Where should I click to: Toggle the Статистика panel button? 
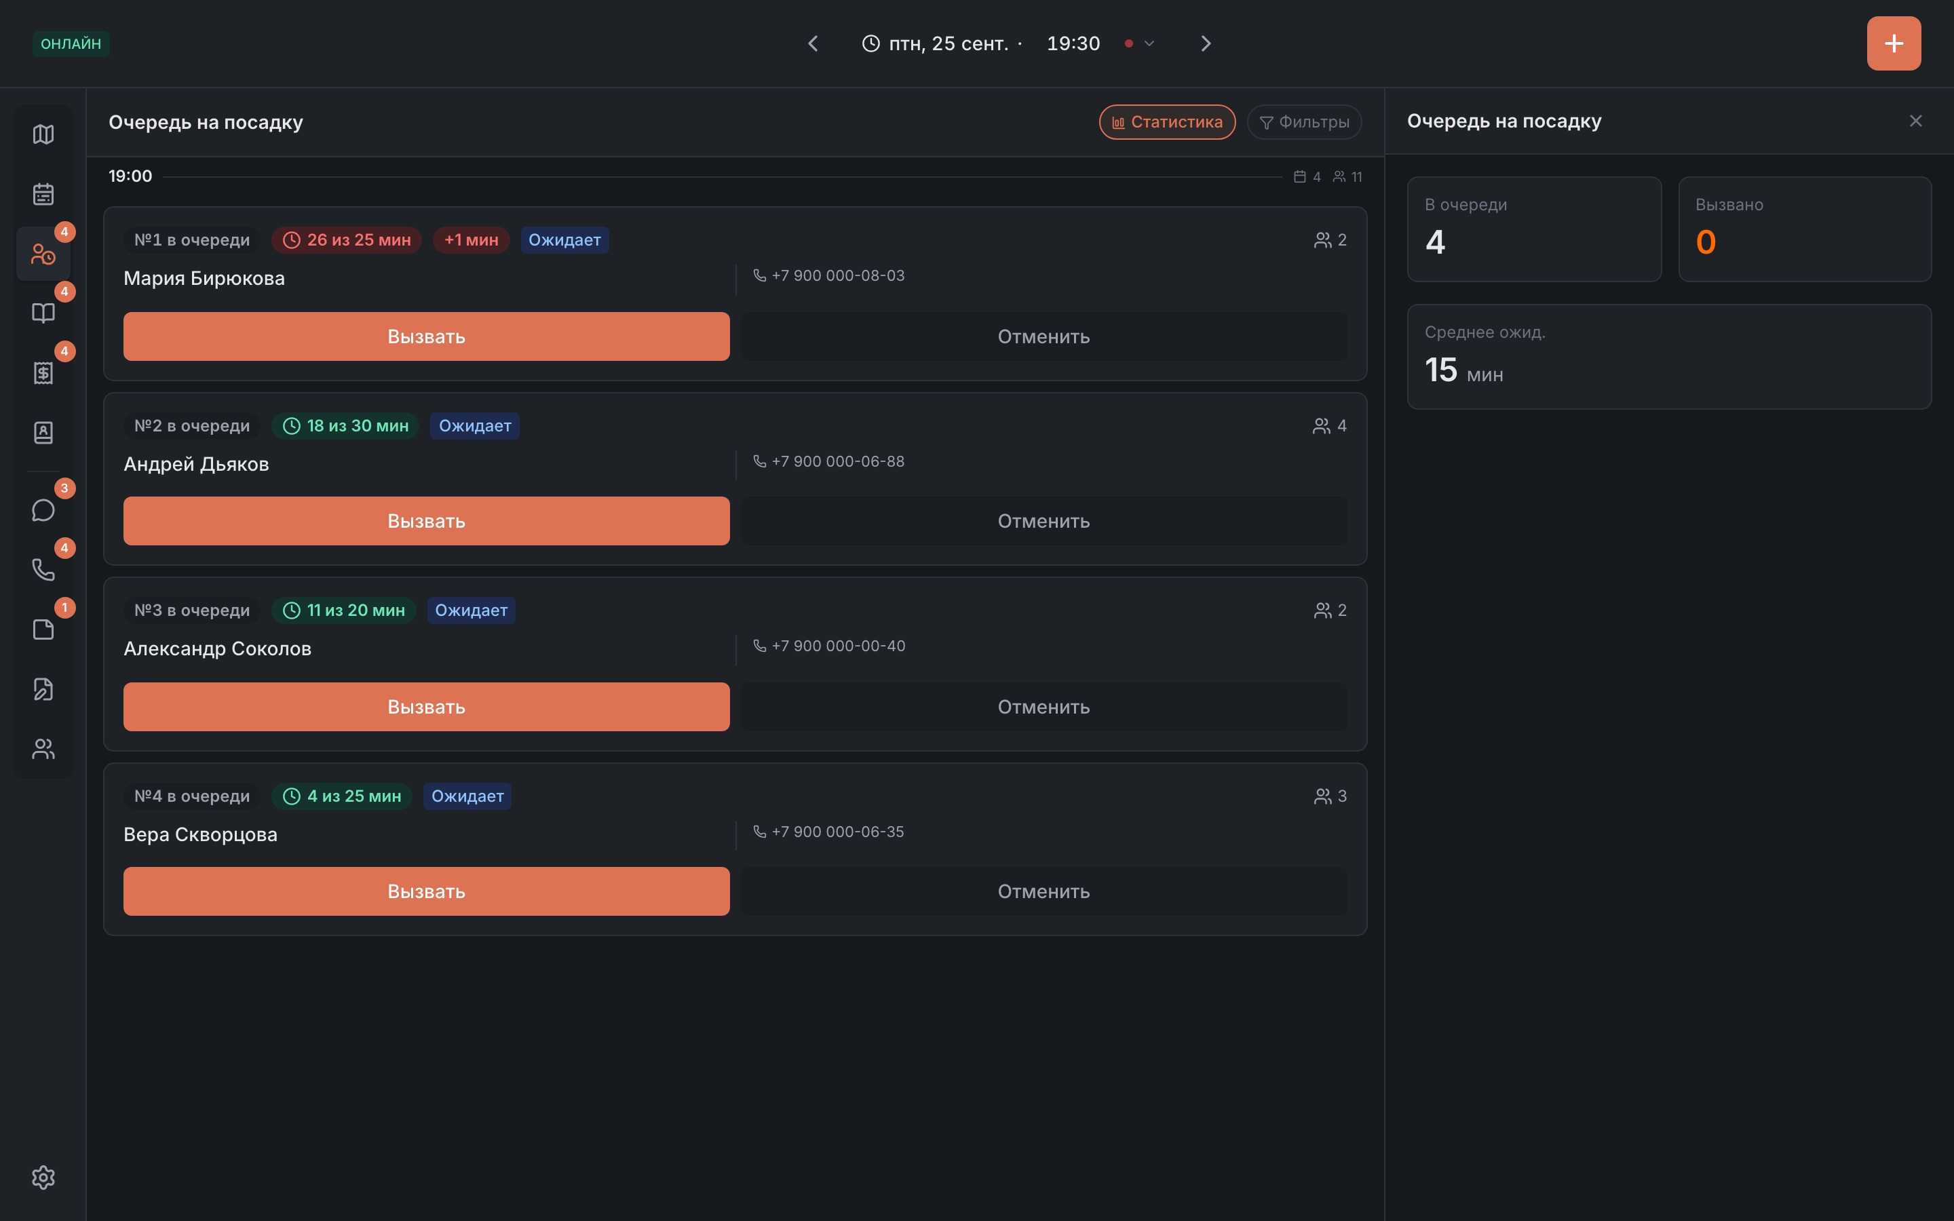coord(1167,122)
